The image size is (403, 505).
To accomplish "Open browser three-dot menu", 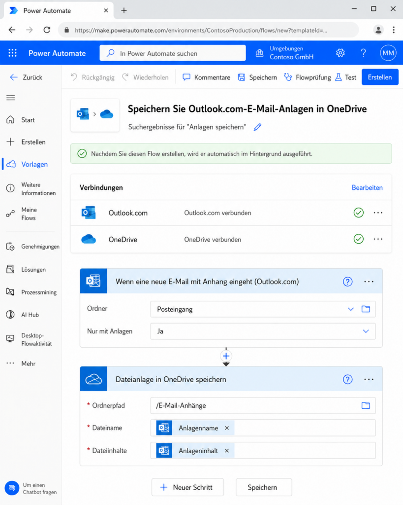I will point(394,30).
